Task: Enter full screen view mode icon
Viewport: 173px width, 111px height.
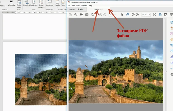Action: 166,15
